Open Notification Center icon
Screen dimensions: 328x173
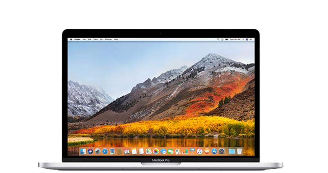coord(251,39)
